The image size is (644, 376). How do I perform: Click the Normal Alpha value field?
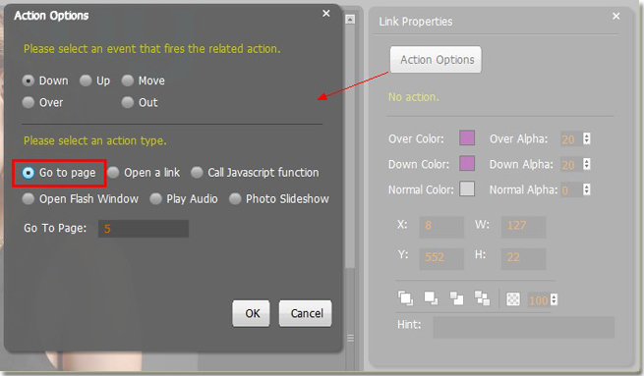coord(571,190)
